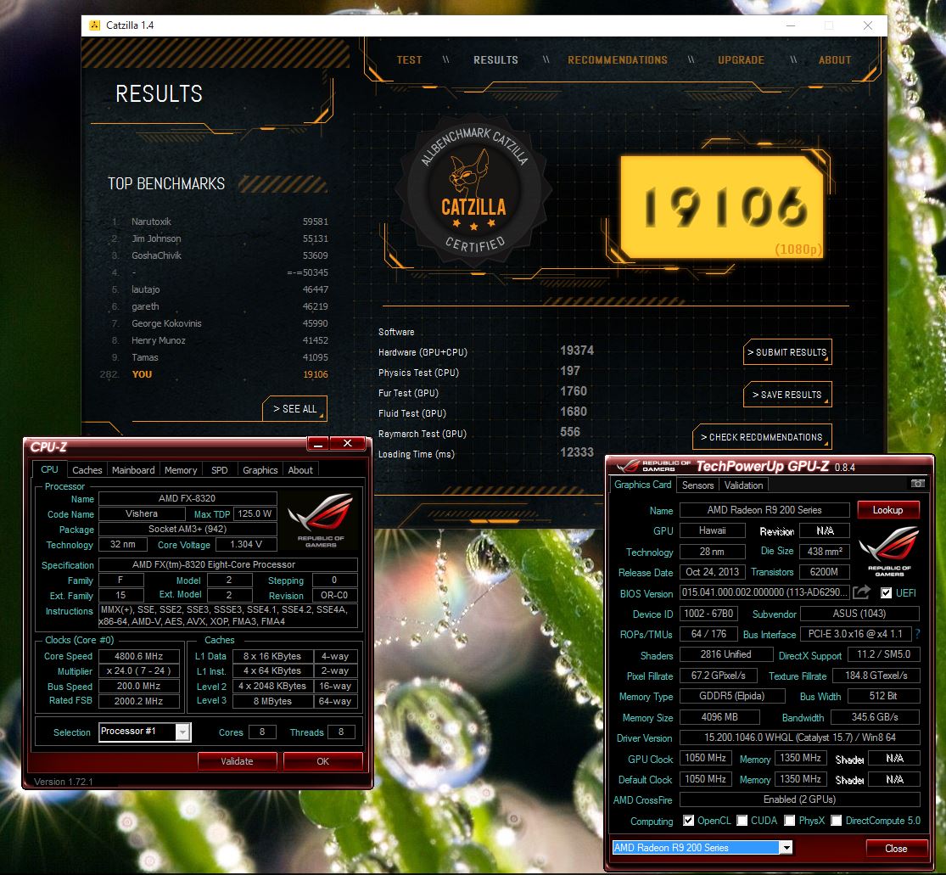Image resolution: width=946 pixels, height=875 pixels.
Task: Click the Validate button in CPU-Z
Action: [x=237, y=761]
